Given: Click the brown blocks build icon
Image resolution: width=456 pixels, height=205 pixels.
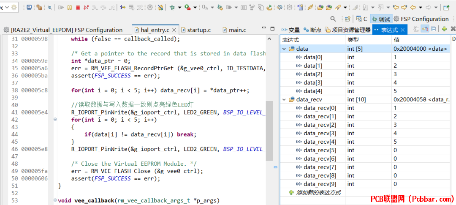Looking at the screenshot, I should [39, 8].
